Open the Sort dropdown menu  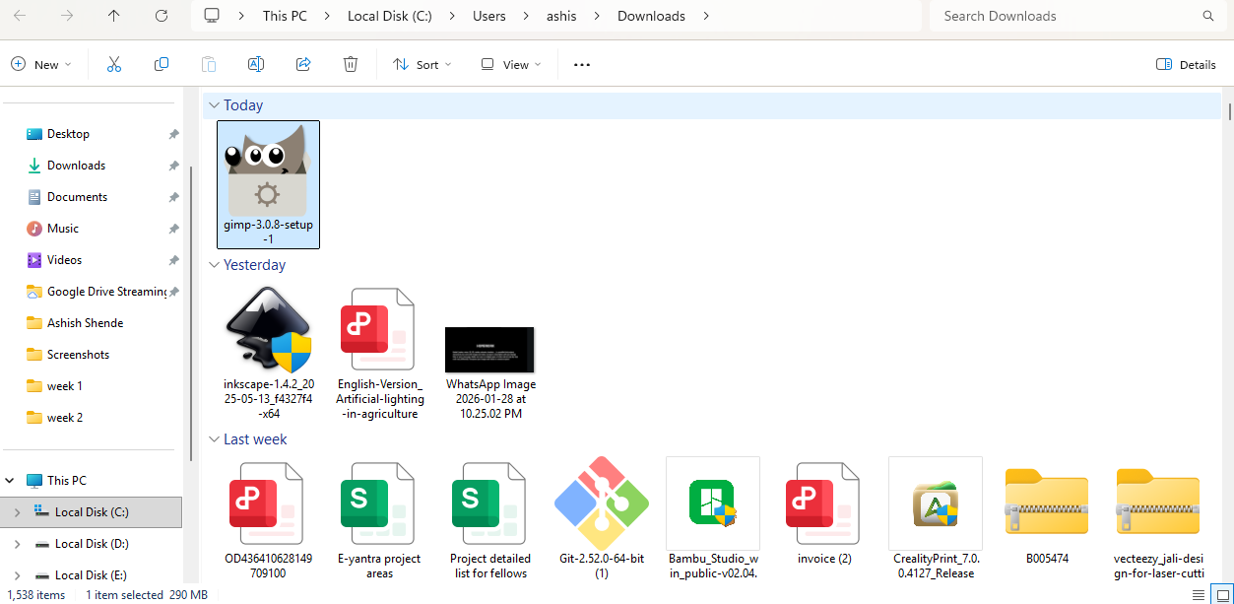(422, 64)
